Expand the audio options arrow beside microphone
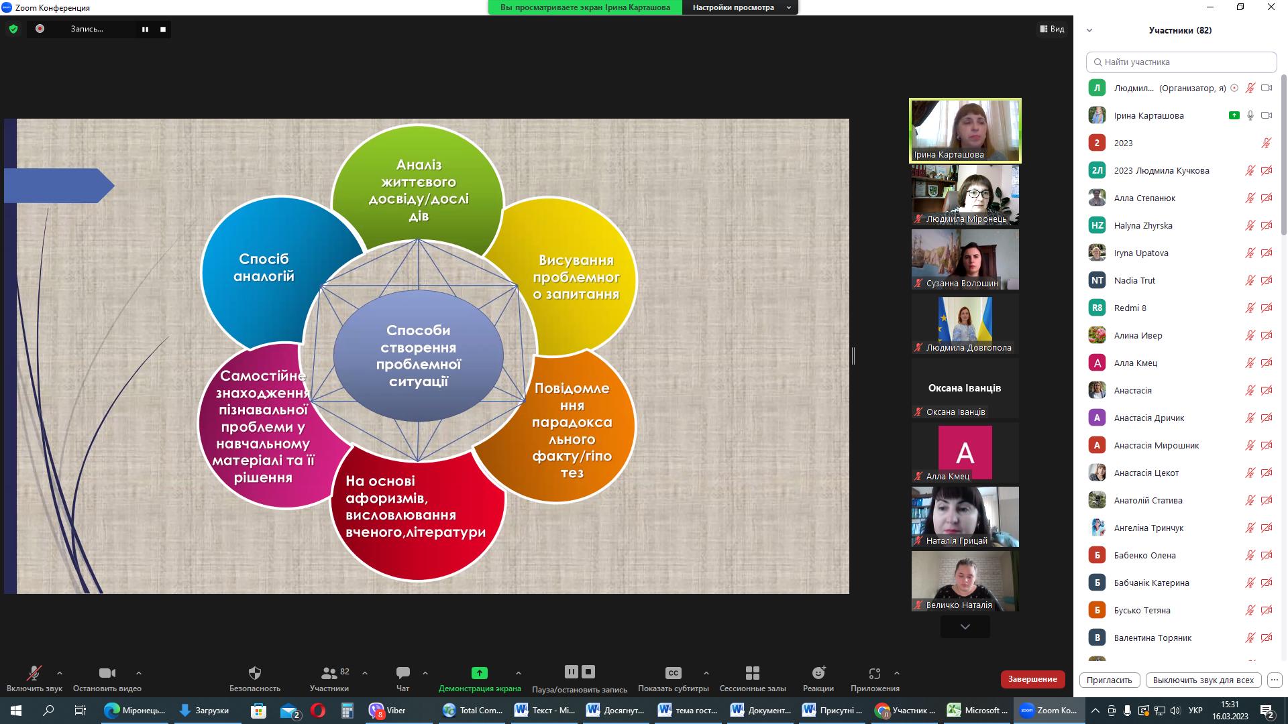 click(60, 673)
